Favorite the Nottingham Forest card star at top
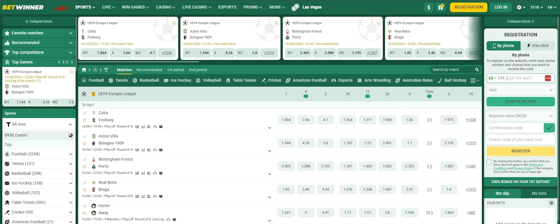Screen dimensions: 560x224 pyautogui.click(x=379, y=23)
